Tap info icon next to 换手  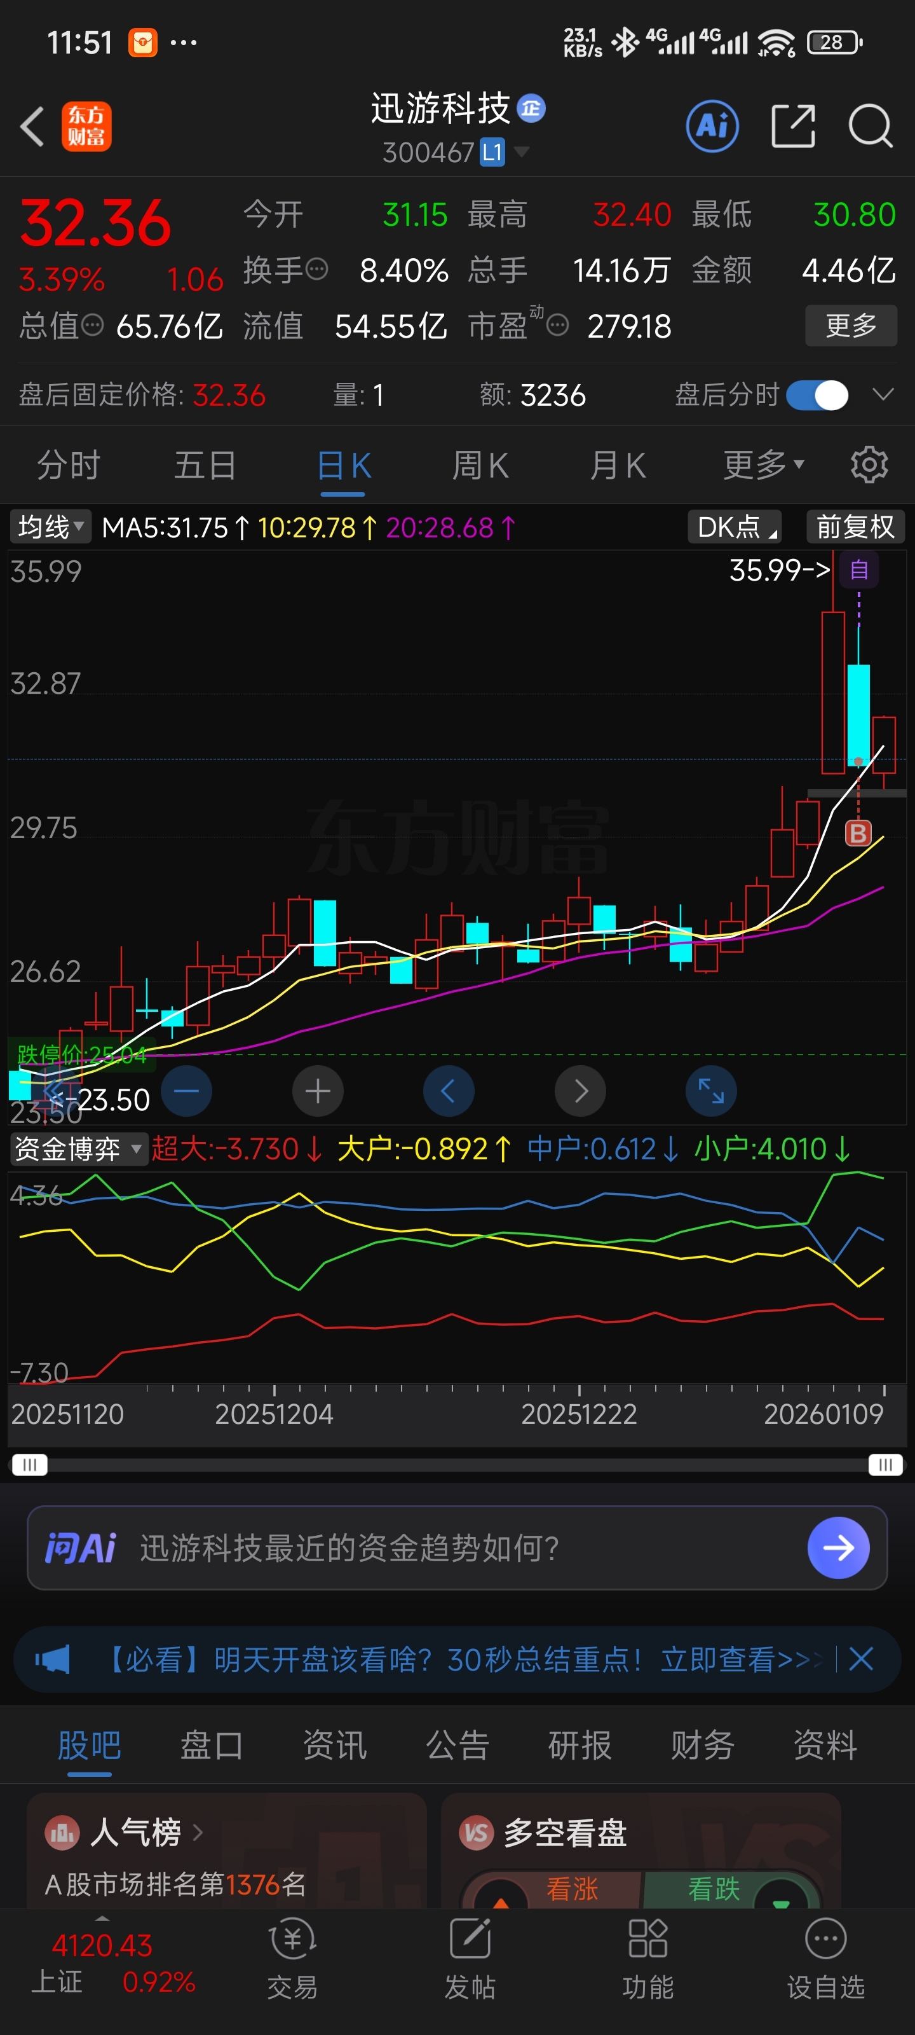pyautogui.click(x=316, y=270)
